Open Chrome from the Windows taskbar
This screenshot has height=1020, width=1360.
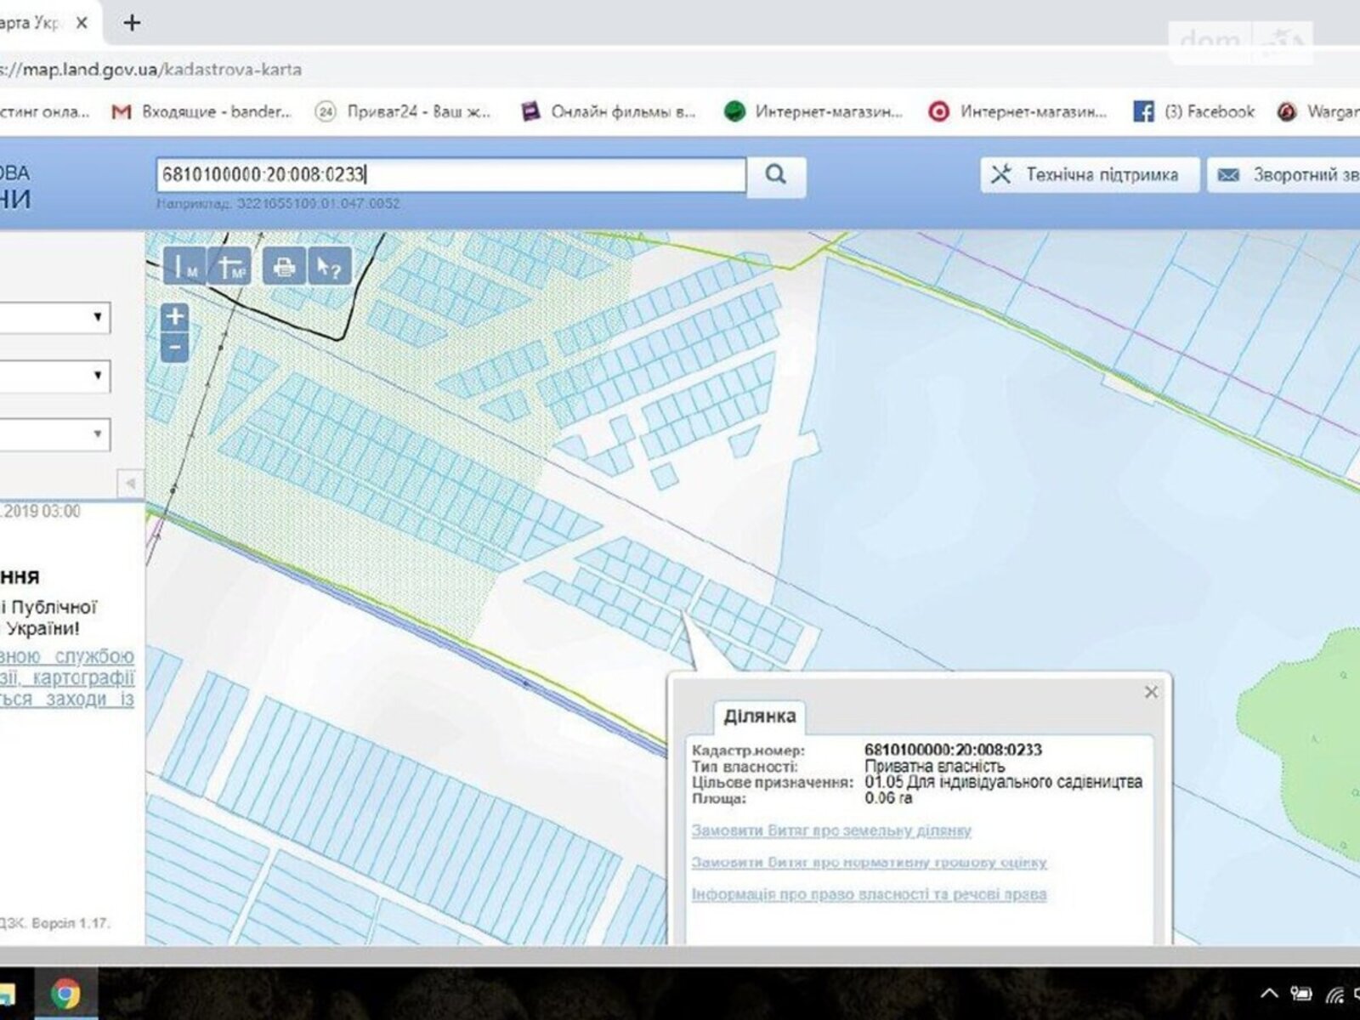click(x=65, y=993)
